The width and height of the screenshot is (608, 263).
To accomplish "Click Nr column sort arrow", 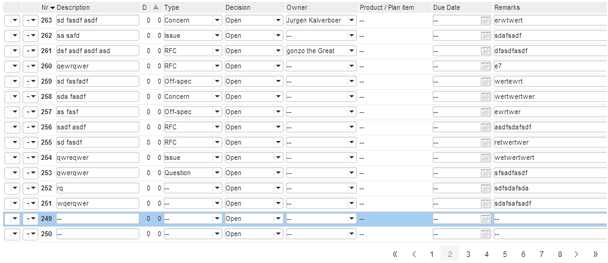I will [x=53, y=8].
